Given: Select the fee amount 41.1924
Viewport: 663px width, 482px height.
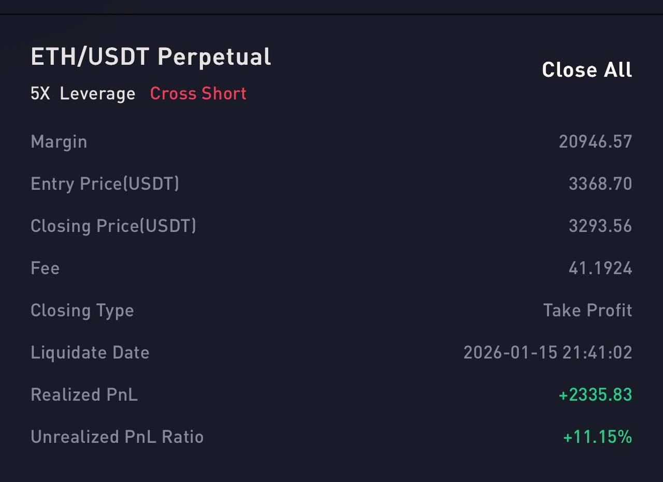Looking at the screenshot, I should pos(600,268).
